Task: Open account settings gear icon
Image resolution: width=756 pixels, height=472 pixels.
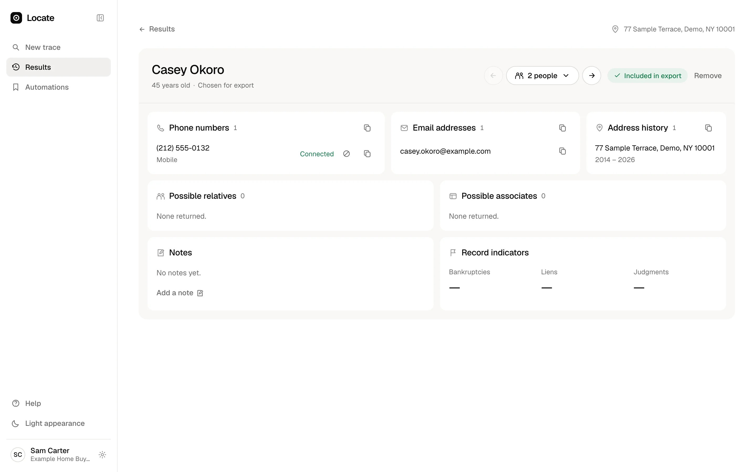Action: coord(102,454)
